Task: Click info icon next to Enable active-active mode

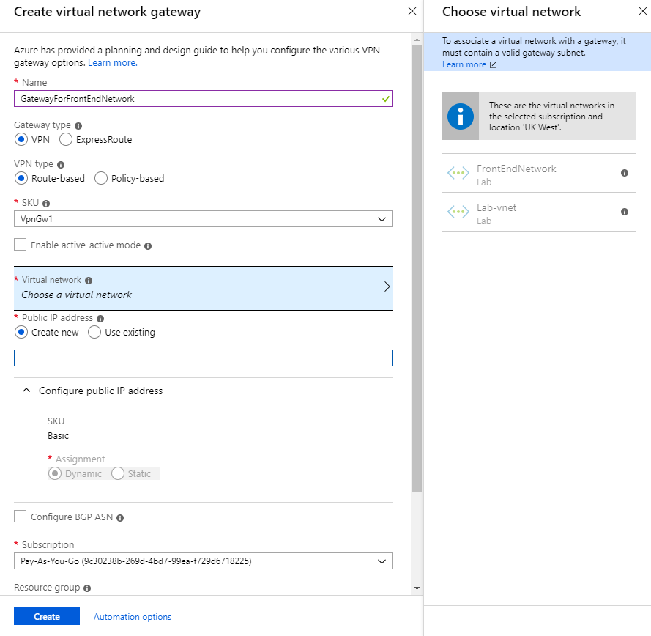Action: 148,246
